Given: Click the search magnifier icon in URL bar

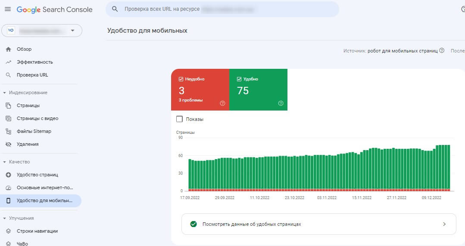Looking at the screenshot, I should tap(115, 9).
